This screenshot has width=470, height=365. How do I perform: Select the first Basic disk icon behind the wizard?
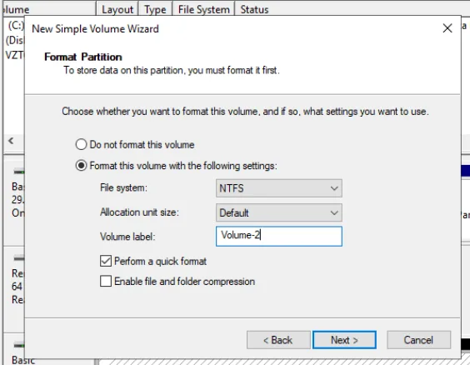tap(19, 172)
